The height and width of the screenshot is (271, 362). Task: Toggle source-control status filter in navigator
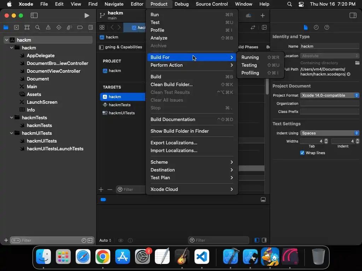click(x=90, y=240)
